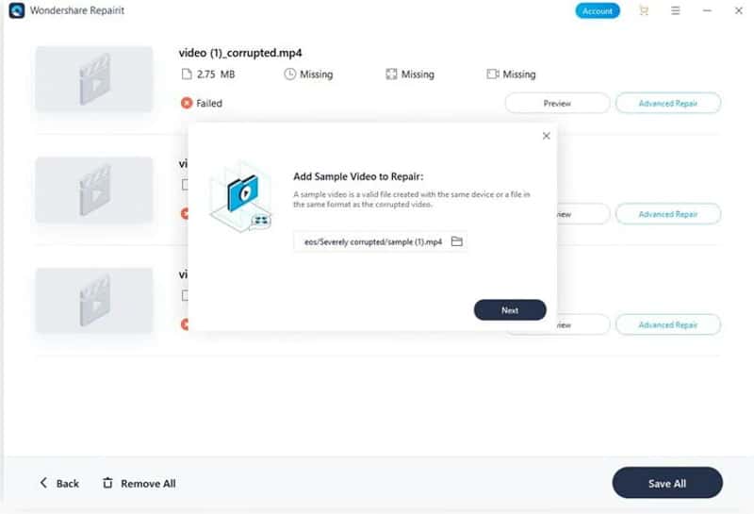Click the Wondershare Repairit logo icon

tap(16, 10)
